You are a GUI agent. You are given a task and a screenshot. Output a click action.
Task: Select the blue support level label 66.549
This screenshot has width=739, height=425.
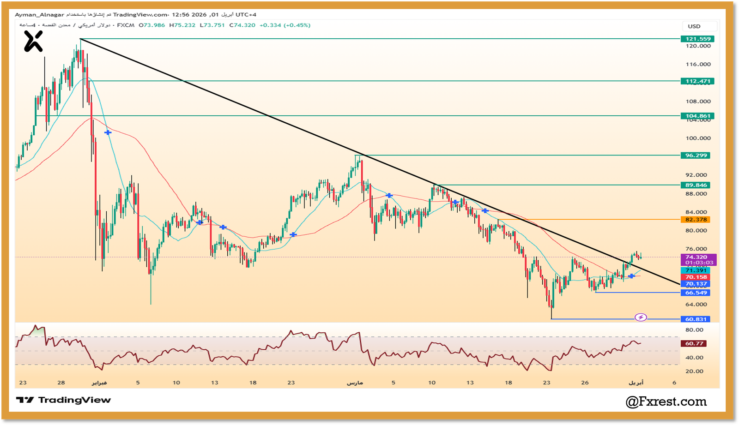(695, 293)
